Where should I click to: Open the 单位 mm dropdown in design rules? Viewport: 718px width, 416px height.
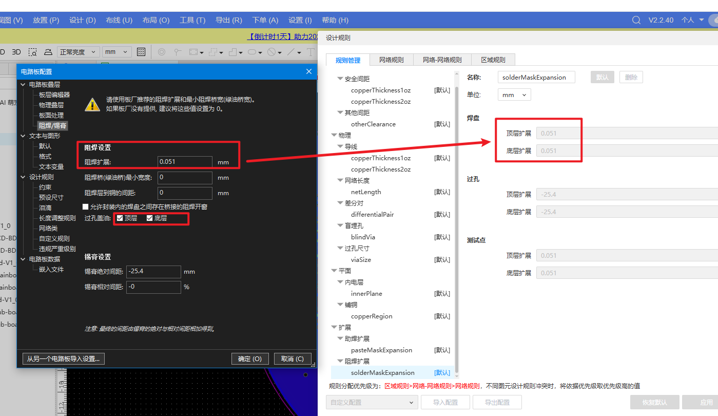(514, 94)
